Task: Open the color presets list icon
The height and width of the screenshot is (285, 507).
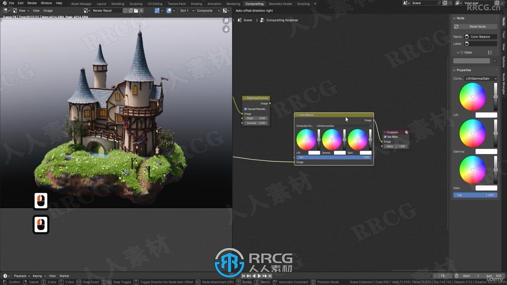Action: (490, 52)
